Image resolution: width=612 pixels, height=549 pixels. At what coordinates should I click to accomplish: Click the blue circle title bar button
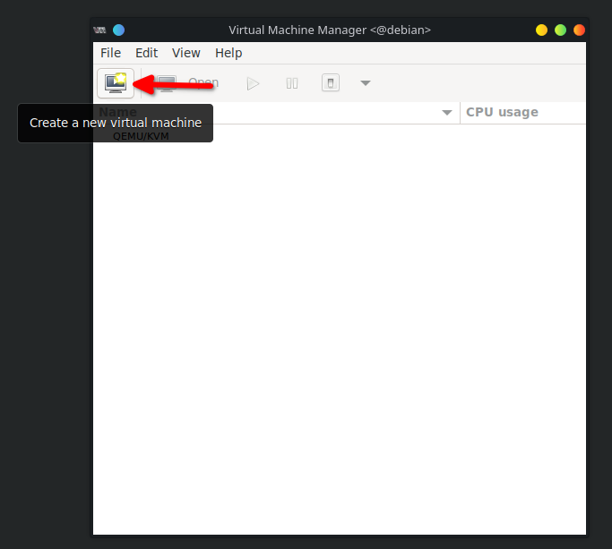(x=118, y=30)
